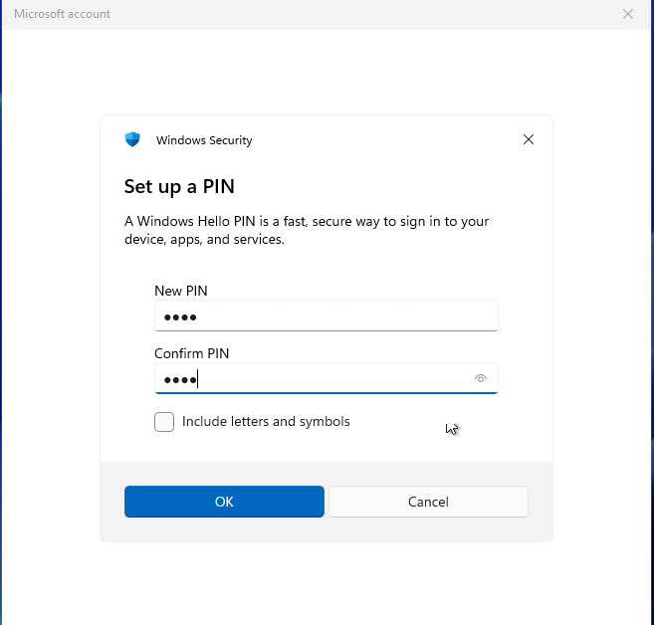
Task: Click the 'Microsoft account' window title
Action: pyautogui.click(x=62, y=14)
